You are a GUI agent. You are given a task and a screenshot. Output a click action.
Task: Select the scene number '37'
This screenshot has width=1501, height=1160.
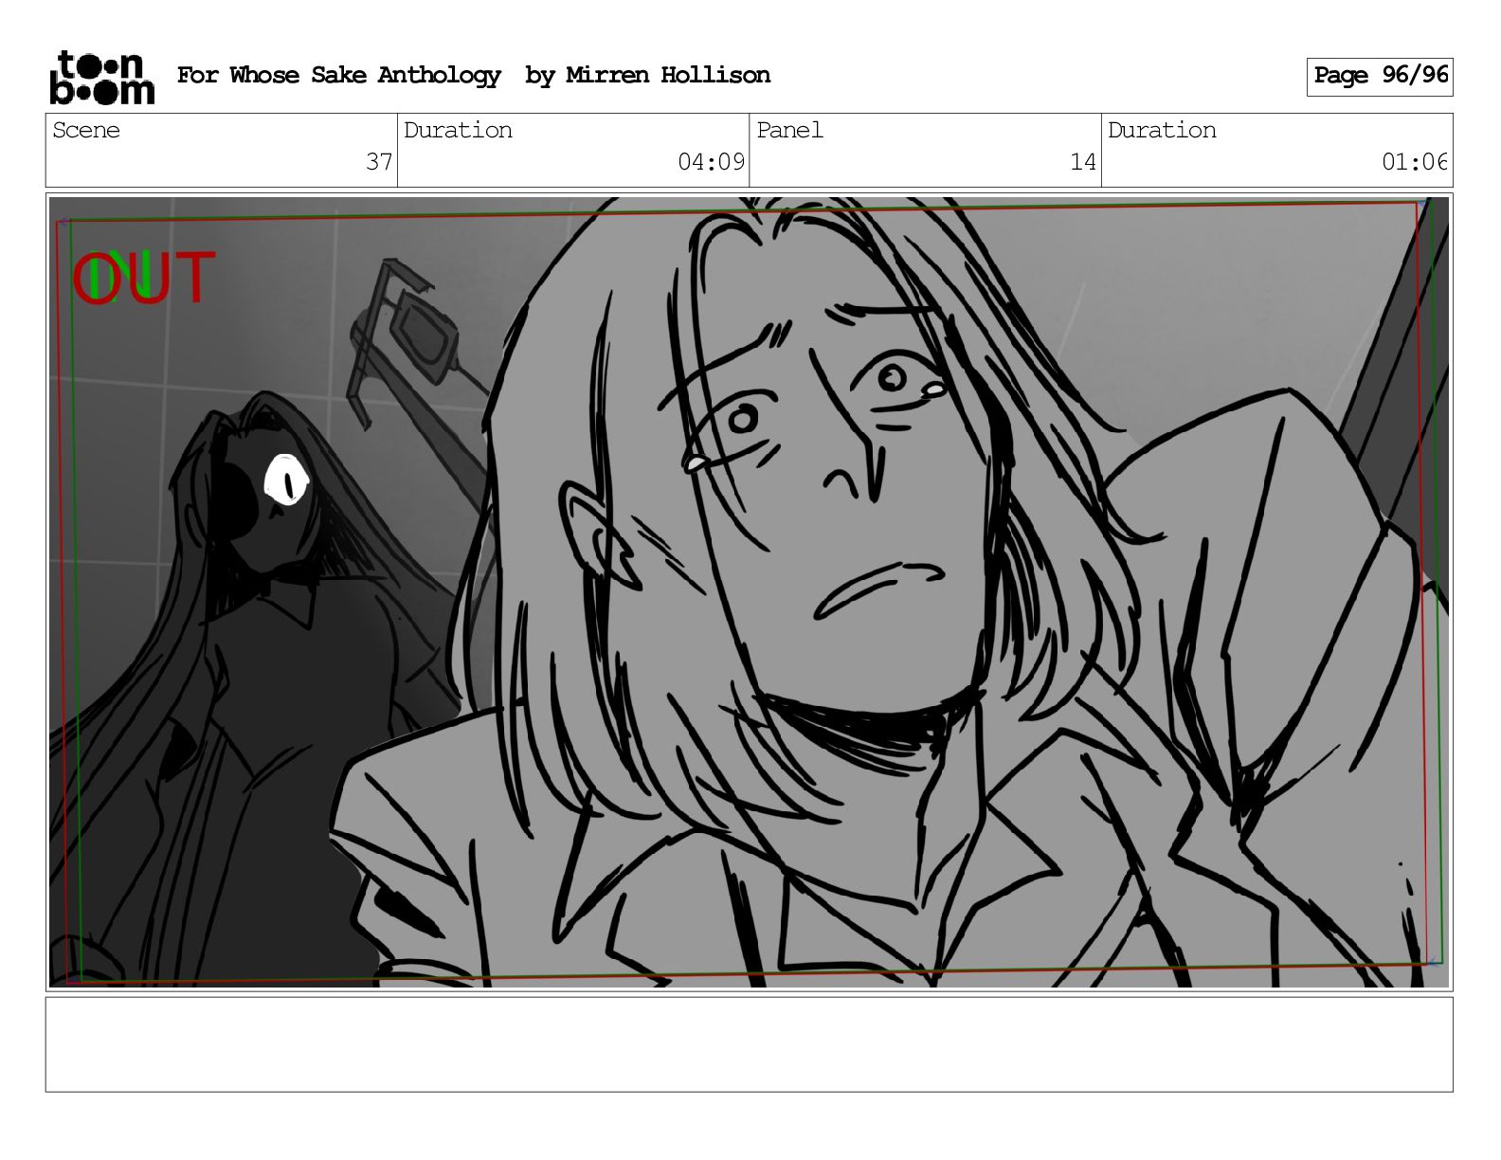(x=379, y=162)
